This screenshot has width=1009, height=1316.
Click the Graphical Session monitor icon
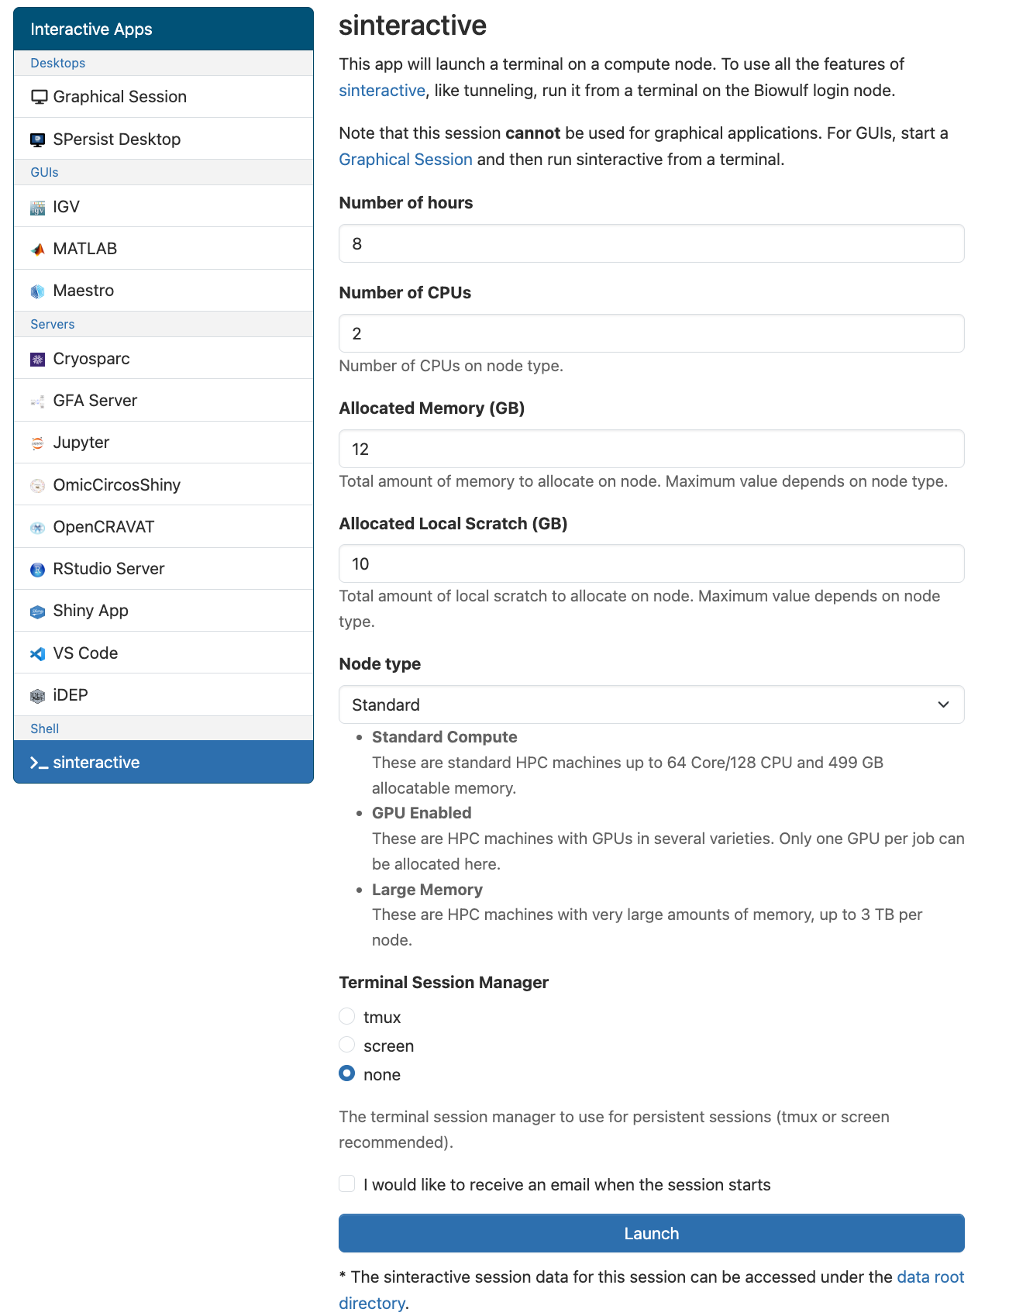[39, 97]
